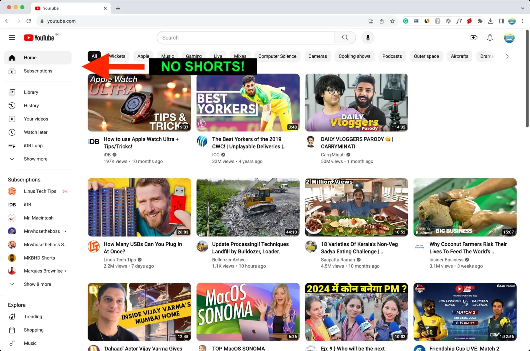Select the Cameras chip
The height and width of the screenshot is (351, 530).
318,56
